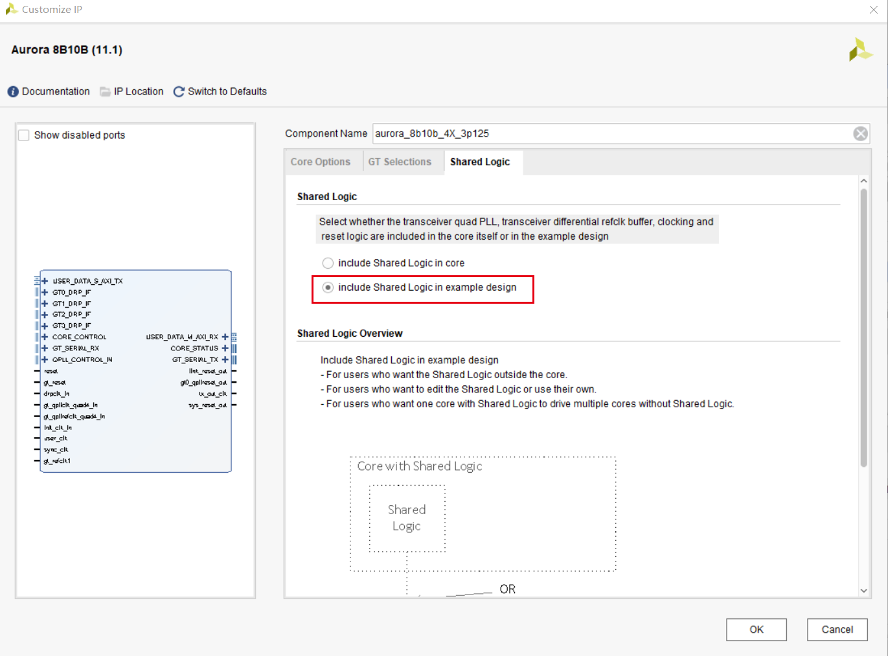Click the tx_out_clk port label

pos(212,394)
